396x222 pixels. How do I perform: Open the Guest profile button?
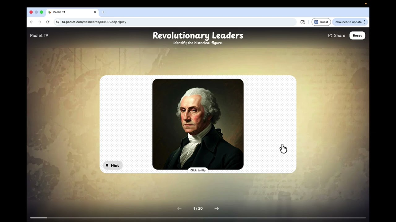tap(321, 22)
